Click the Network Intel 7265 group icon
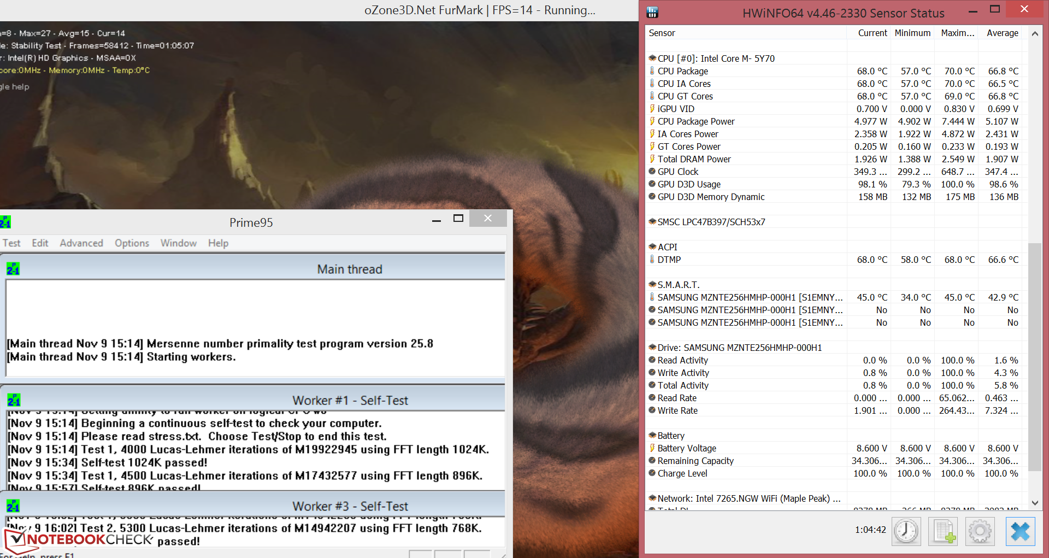The image size is (1049, 558). pyautogui.click(x=652, y=498)
